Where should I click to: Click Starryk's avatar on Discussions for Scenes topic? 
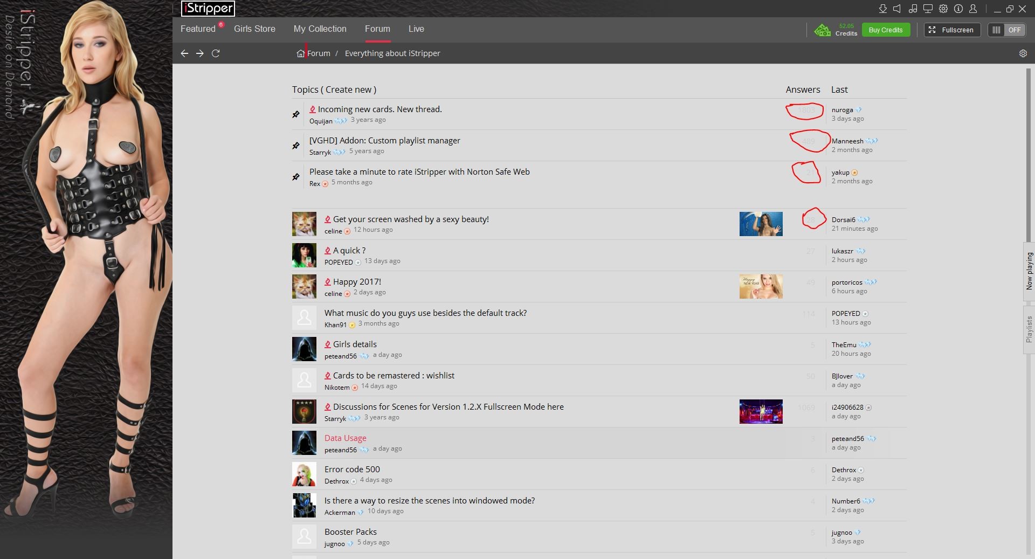[x=304, y=411]
